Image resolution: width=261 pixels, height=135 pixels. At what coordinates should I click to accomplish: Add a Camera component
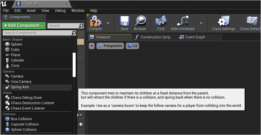coord(37,76)
